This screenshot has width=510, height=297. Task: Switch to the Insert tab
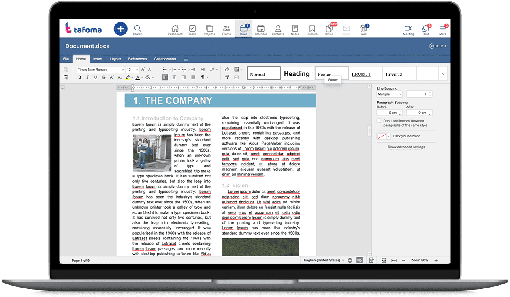(98, 59)
